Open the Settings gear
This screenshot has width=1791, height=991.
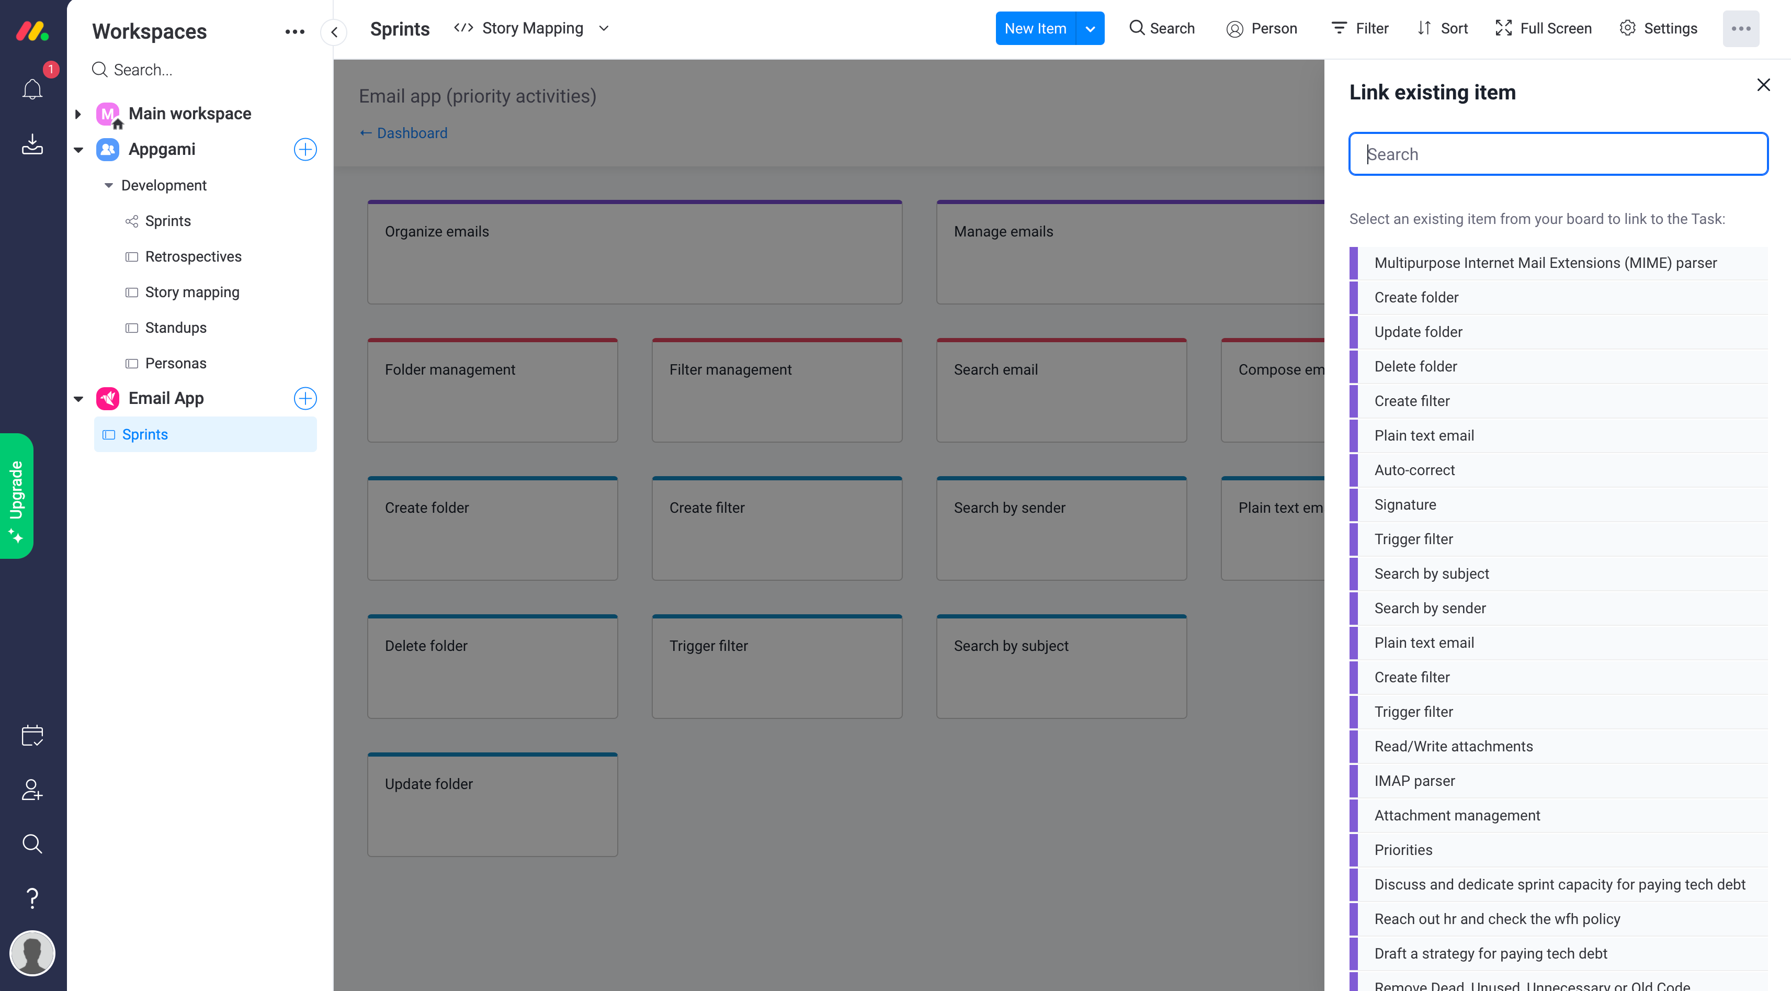tap(1658, 28)
